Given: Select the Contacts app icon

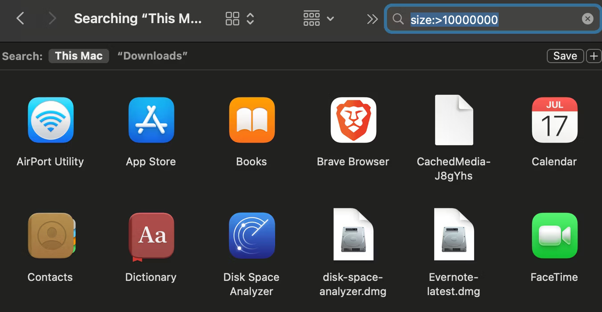Looking at the screenshot, I should (50, 236).
